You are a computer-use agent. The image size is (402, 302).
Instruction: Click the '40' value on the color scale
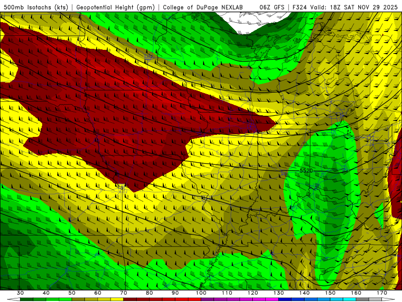coord(46,293)
